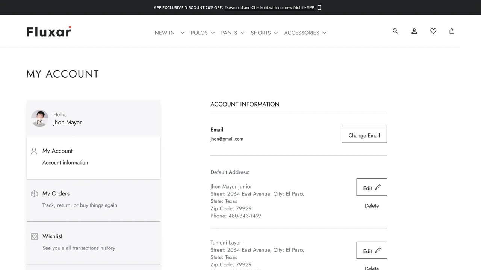
Task: Expand the ACCESSORIES dropdown chevron
Action: [324, 33]
